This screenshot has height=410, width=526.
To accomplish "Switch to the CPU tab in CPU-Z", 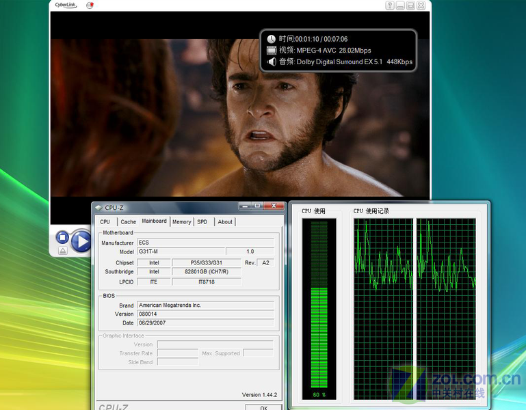I will pos(105,221).
